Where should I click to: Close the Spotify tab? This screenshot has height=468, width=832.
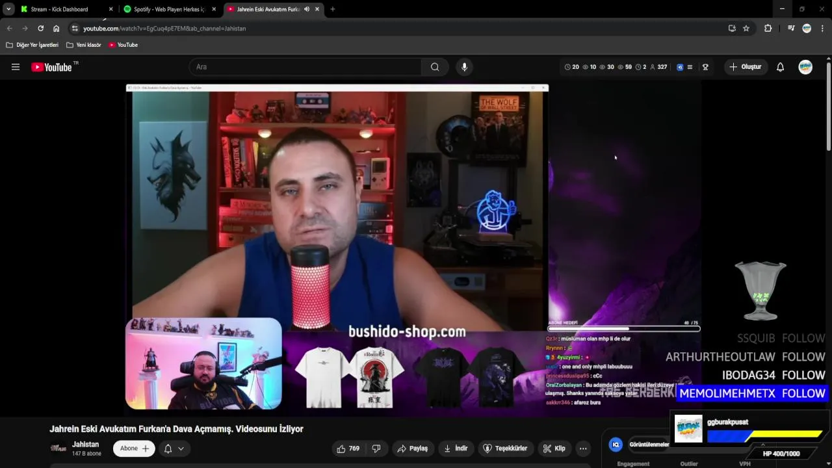(x=214, y=9)
